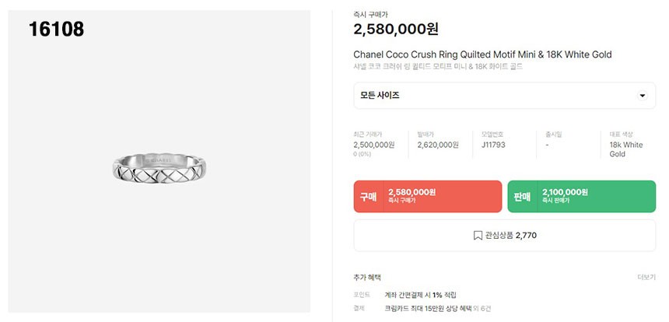Viewport: 669px width, 322px height.
Task: Click the 18k White Gold color value
Action: pyautogui.click(x=625, y=149)
